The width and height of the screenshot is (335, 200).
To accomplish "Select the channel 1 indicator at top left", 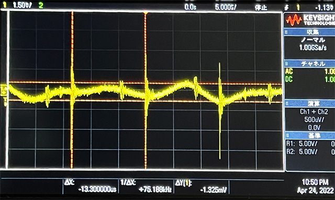I will 4,5.
